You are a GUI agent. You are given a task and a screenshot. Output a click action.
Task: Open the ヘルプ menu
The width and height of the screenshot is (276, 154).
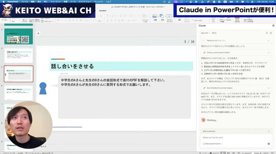[108, 2]
